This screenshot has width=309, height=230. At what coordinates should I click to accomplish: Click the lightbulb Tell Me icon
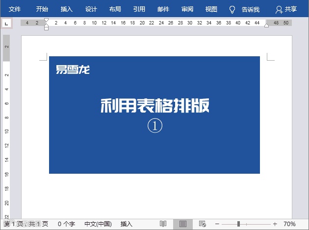pos(232,9)
